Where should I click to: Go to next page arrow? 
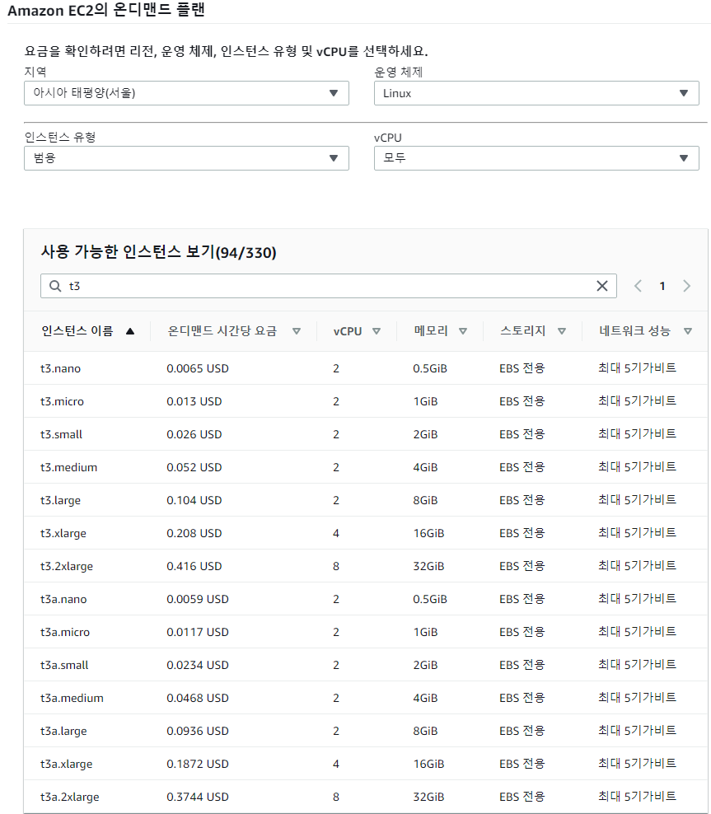(x=686, y=286)
